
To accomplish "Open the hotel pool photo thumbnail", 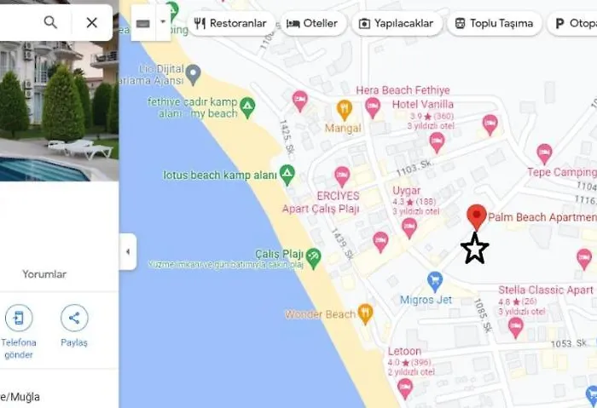I will 59,111.
